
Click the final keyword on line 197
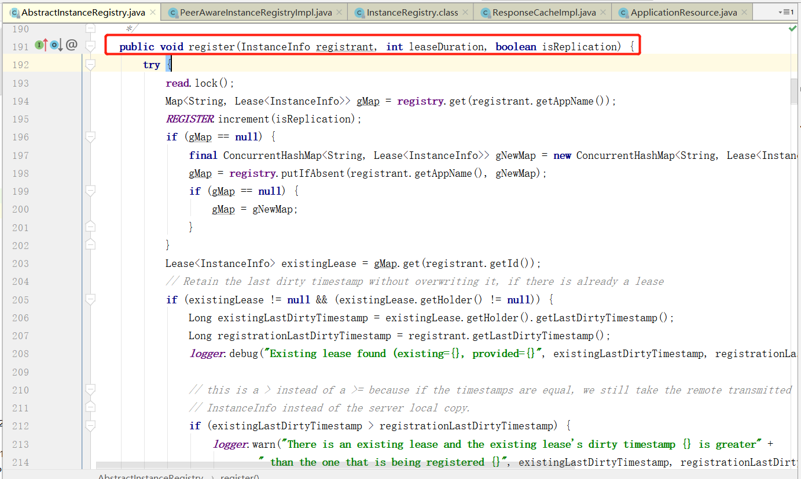pos(203,155)
